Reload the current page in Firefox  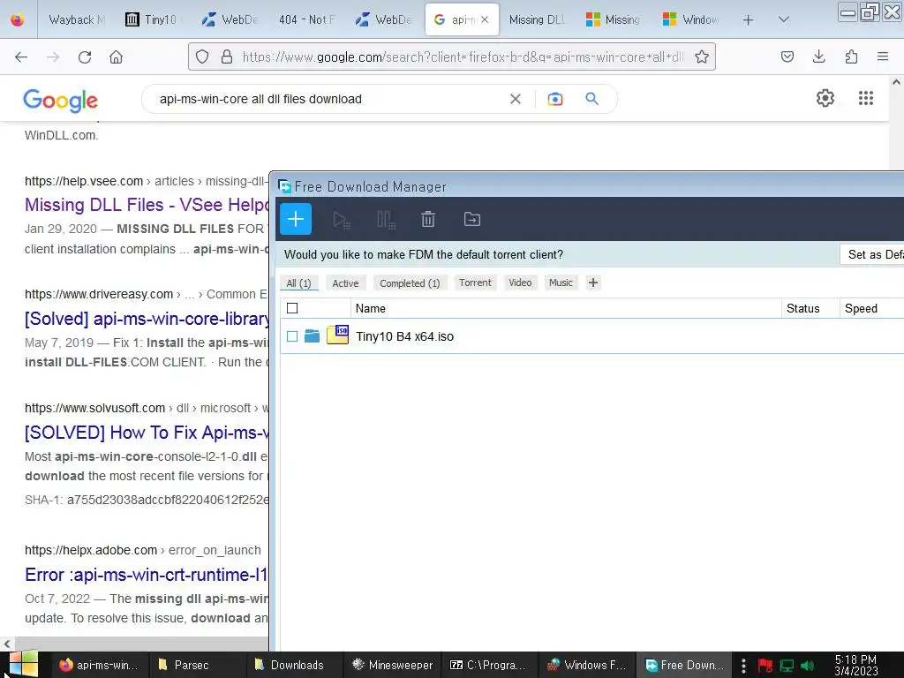coord(85,56)
